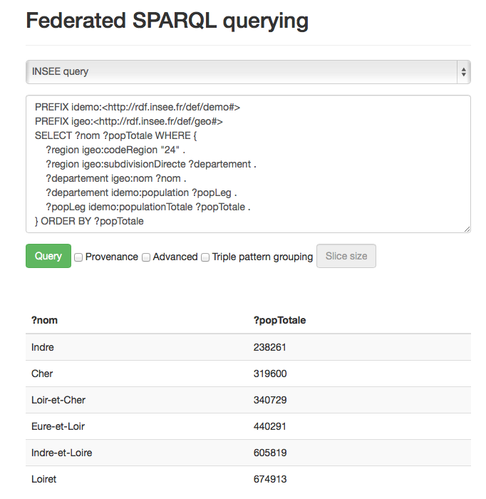Click the Indre-et-Loire population value 605819
The image size is (486, 499).
(x=270, y=453)
